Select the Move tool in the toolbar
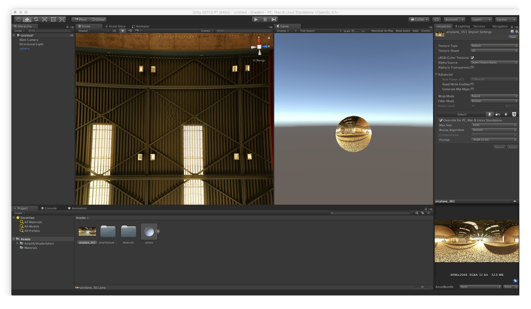Viewport: 531px width, 309px height. click(27, 19)
